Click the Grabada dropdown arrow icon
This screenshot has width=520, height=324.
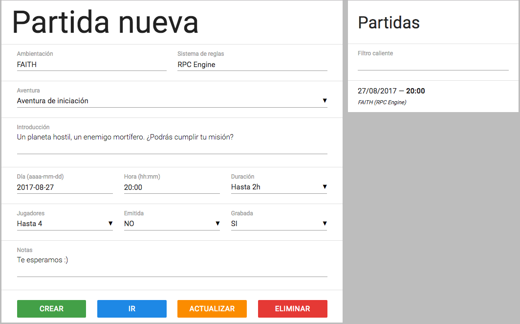[x=325, y=224]
